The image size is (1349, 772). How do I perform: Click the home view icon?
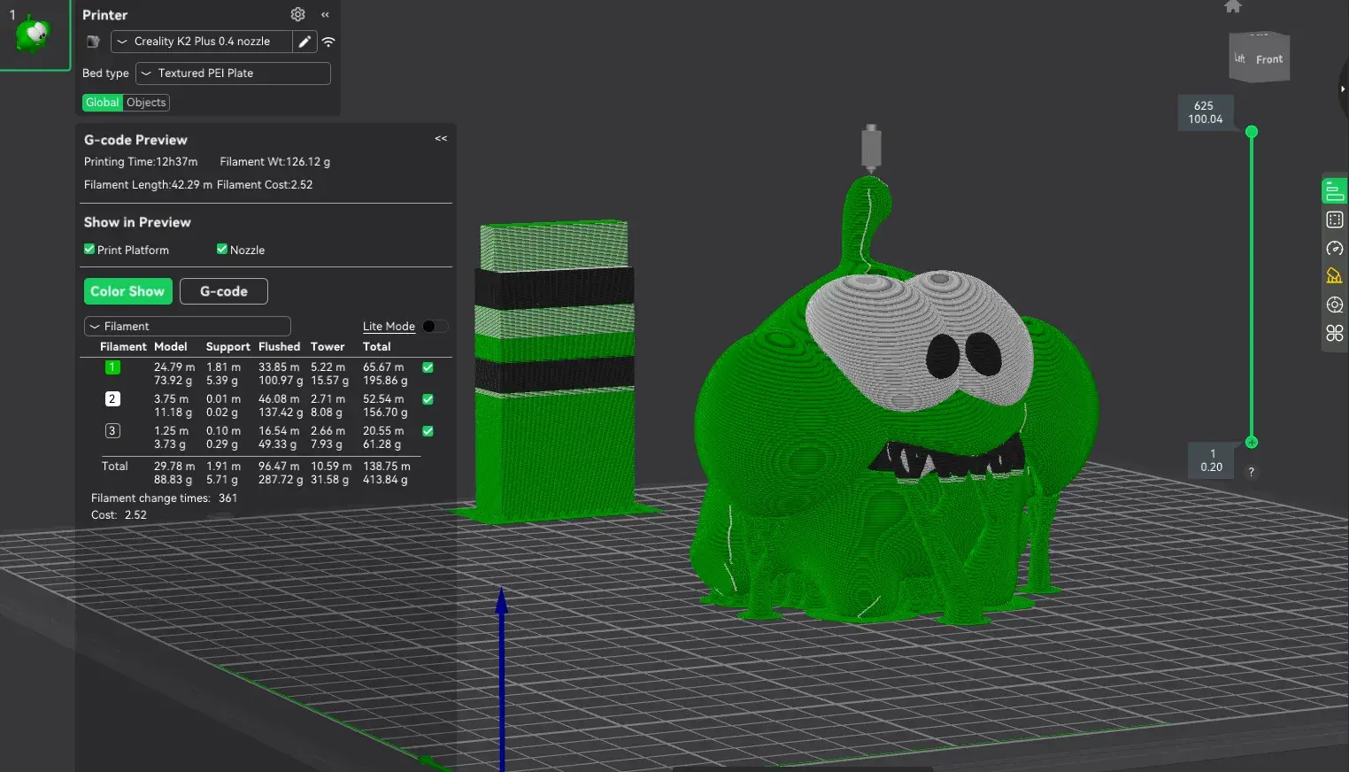[1233, 7]
